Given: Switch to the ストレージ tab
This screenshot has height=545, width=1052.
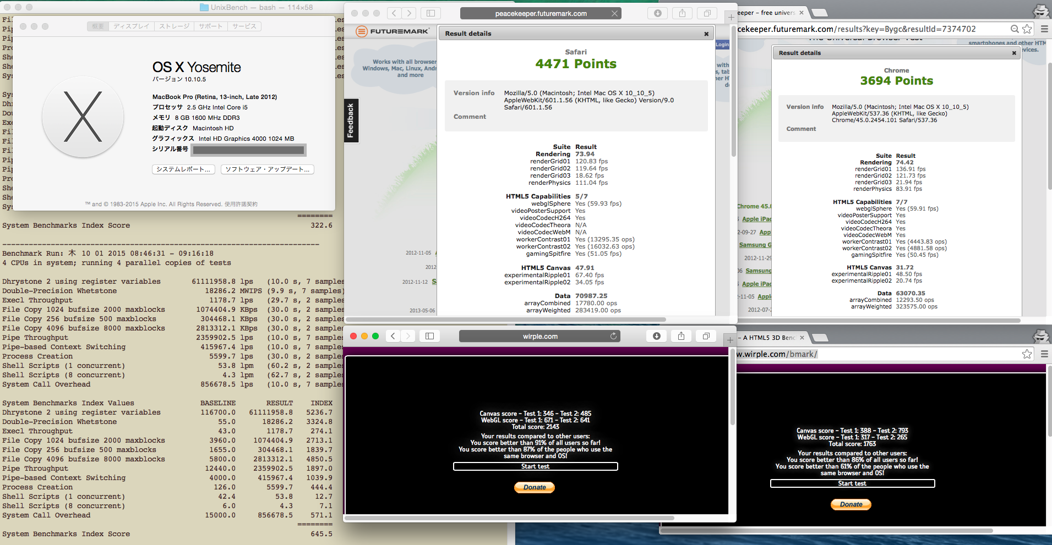Looking at the screenshot, I should [174, 26].
